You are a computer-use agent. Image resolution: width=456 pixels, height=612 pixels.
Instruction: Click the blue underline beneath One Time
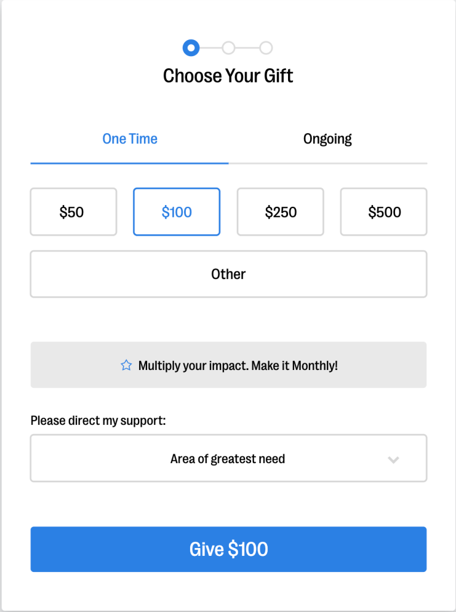coord(130,163)
